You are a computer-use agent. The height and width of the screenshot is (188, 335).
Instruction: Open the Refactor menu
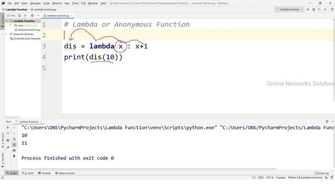[x=57, y=3]
